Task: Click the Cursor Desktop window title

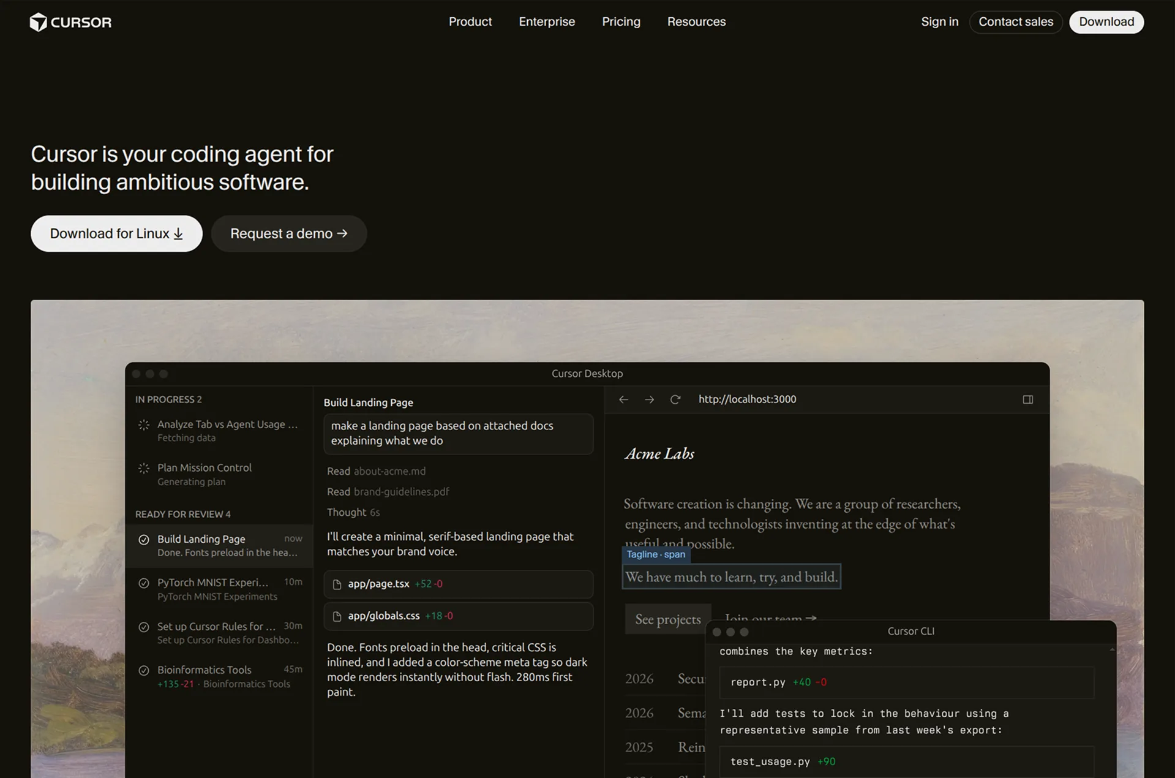Action: [587, 374]
